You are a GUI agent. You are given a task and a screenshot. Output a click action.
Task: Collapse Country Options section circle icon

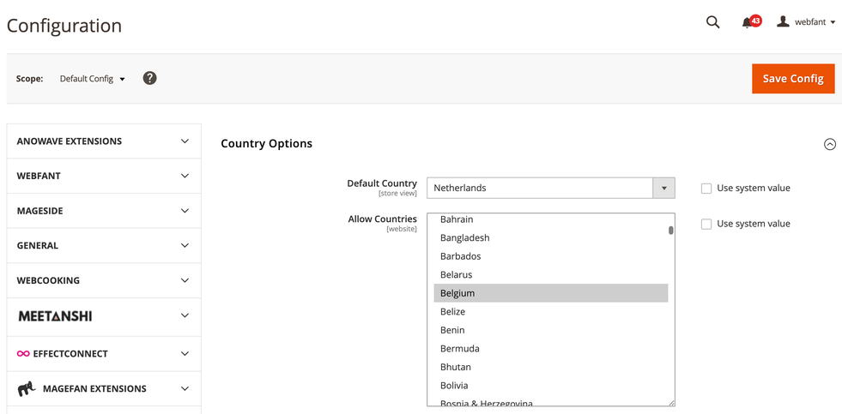829,144
